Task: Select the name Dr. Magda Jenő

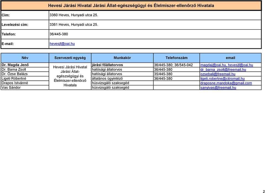Action: pyautogui.click(x=15, y=65)
